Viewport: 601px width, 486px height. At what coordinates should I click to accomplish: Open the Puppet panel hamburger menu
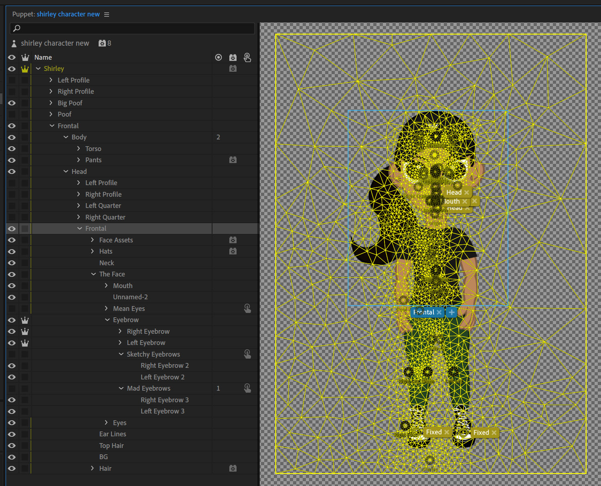[x=106, y=14]
